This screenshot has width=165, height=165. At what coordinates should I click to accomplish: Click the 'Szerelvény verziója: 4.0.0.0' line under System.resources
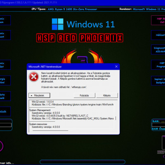[x=46, y=127]
